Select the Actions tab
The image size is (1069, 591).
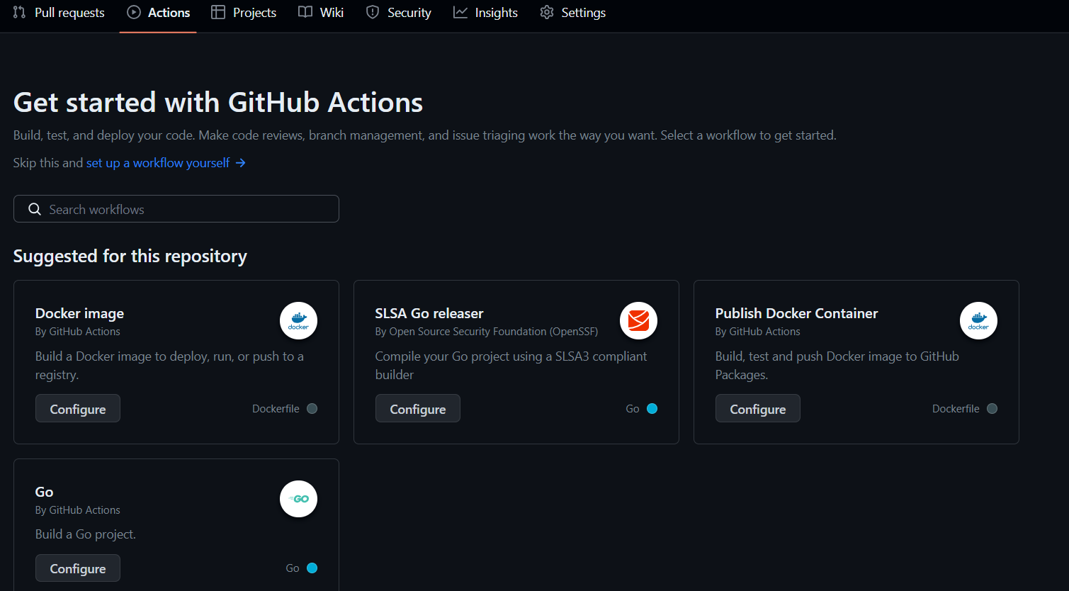click(x=158, y=13)
